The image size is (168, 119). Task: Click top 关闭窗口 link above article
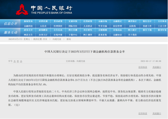pyautogui.click(x=157, y=67)
